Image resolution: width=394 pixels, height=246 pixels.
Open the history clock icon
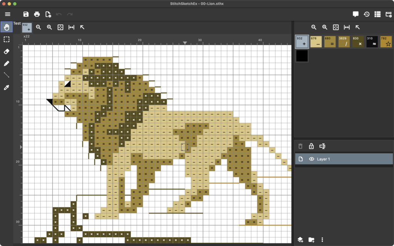(367, 14)
